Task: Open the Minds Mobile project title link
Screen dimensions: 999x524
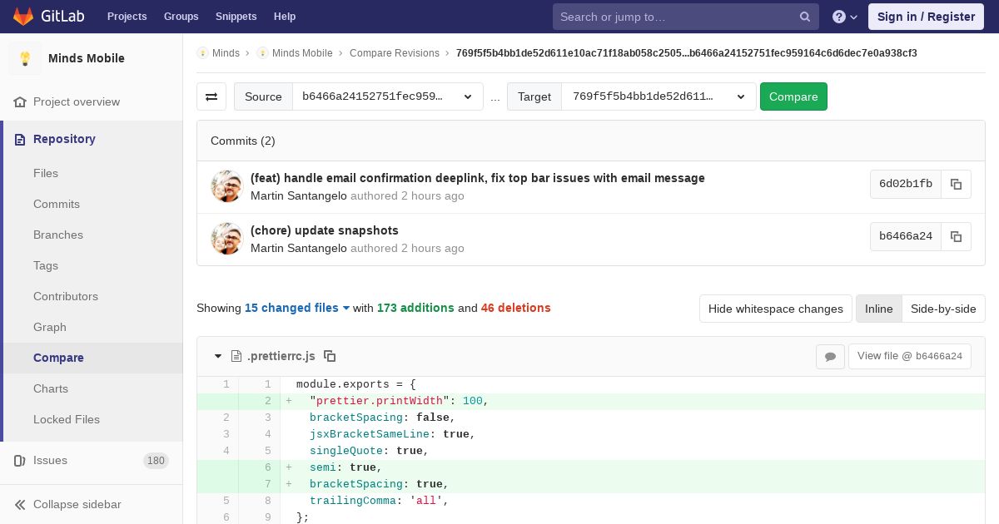Action: (87, 58)
